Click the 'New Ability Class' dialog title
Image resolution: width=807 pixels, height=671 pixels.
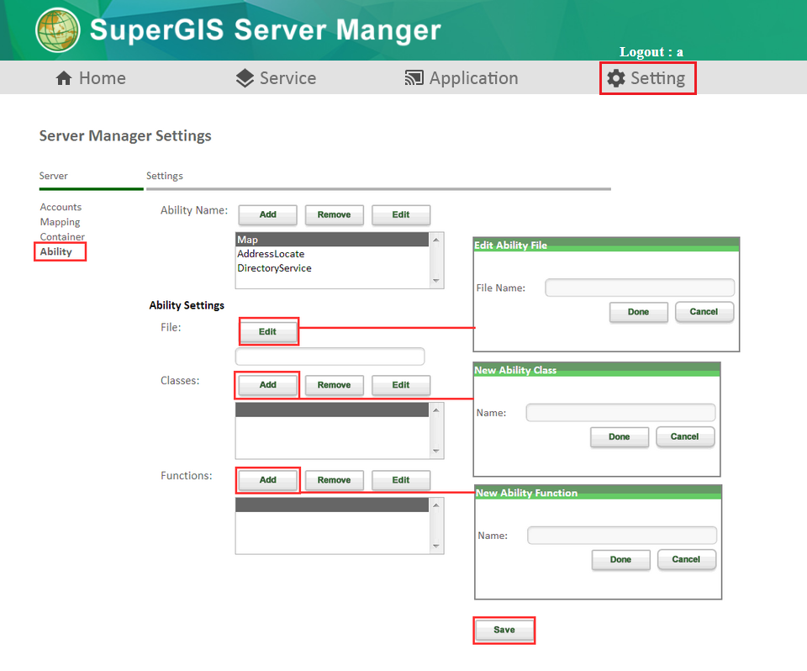pos(515,370)
